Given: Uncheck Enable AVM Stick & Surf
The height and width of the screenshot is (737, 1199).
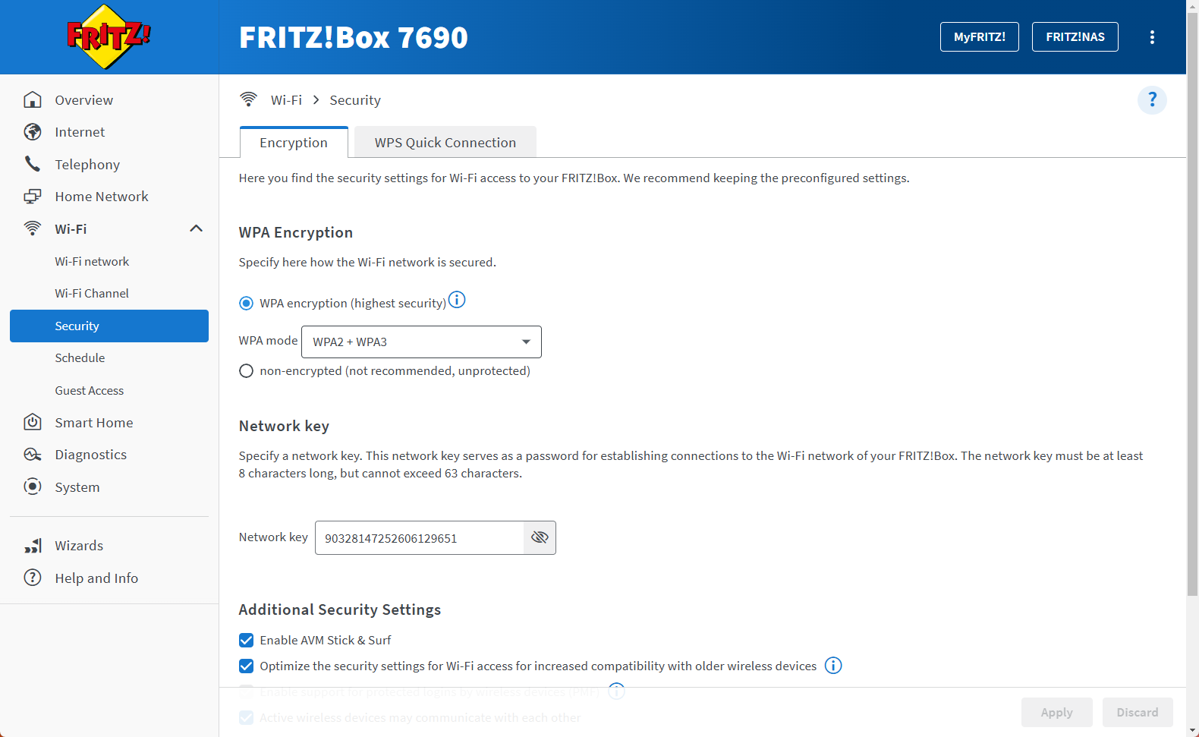Looking at the screenshot, I should (246, 641).
